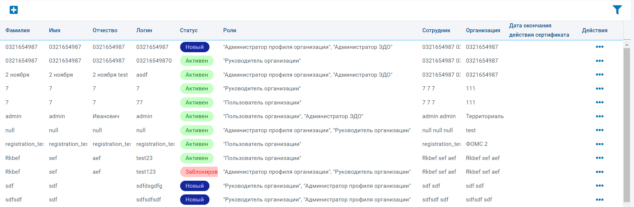This screenshot has width=634, height=207.
Task: Click the Действия column header
Action: pos(595,30)
